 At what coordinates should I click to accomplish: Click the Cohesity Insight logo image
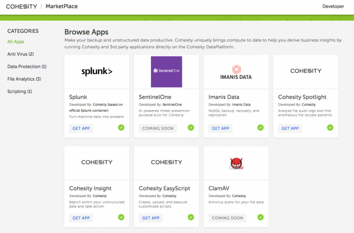(97, 162)
